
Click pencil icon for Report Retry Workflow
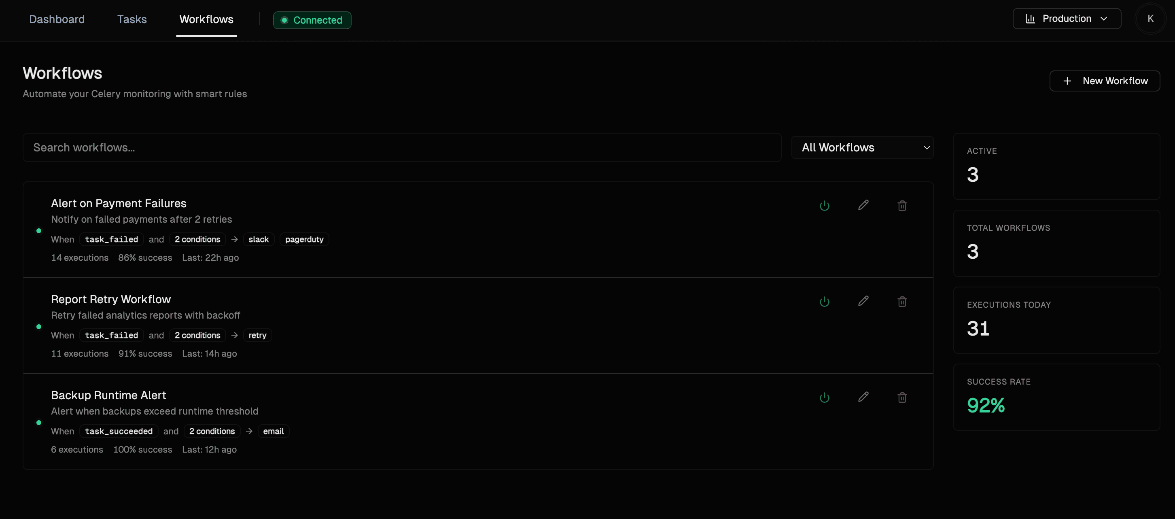863,301
